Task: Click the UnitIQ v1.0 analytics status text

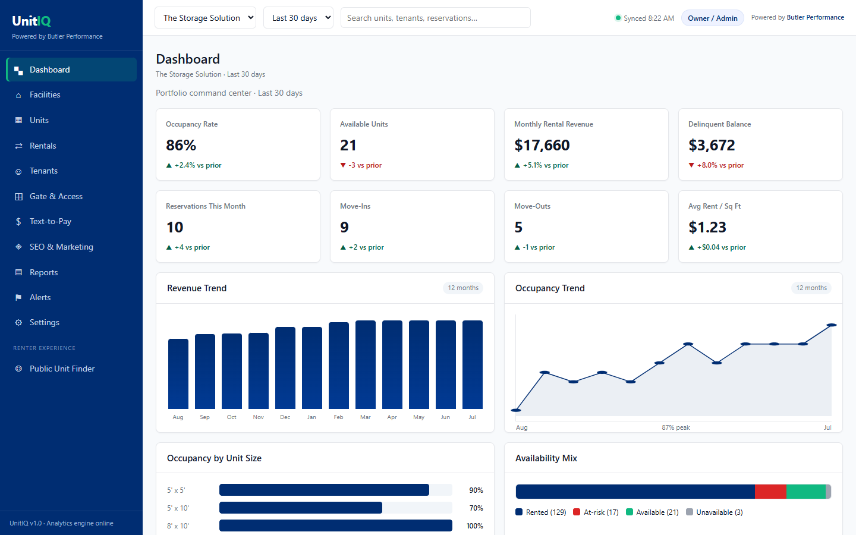Action: point(61,523)
